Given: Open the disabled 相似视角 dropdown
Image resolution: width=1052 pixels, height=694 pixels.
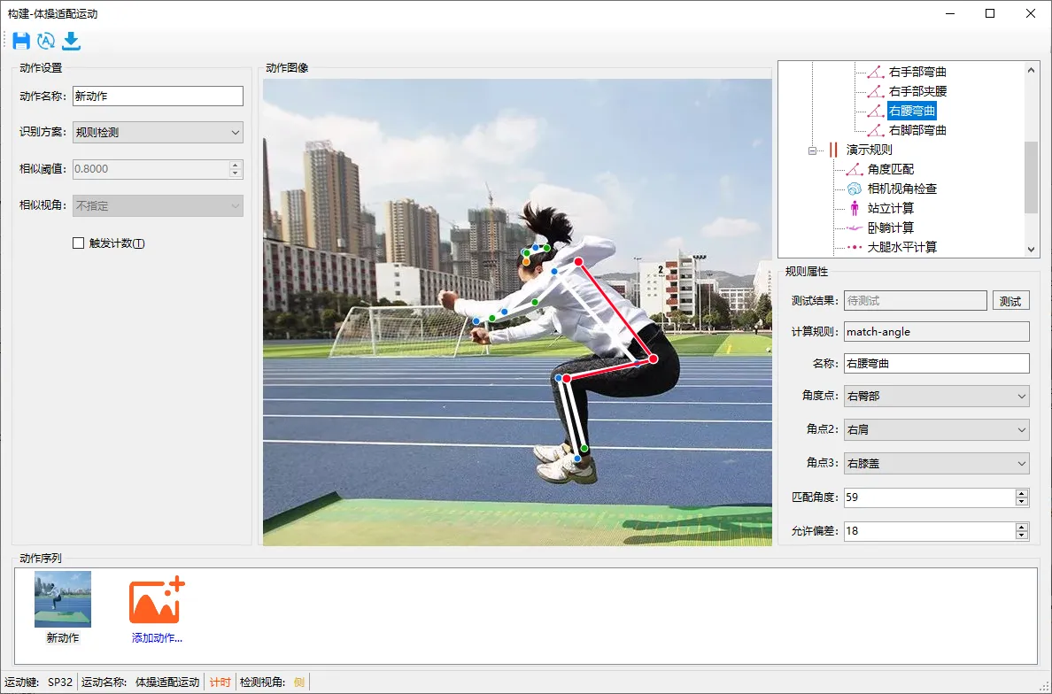Looking at the screenshot, I should point(158,206).
